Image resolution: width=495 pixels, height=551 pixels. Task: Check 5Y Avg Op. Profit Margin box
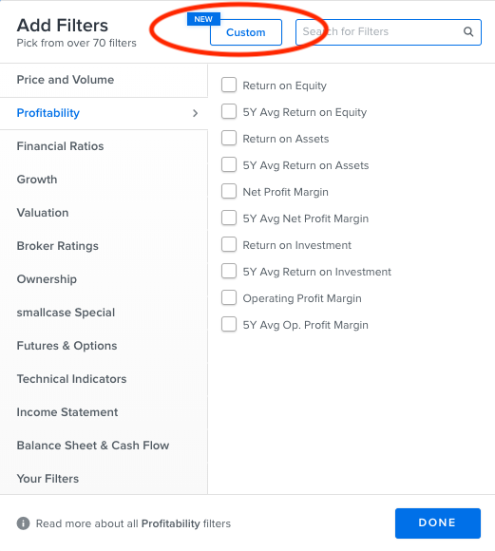coord(229,324)
